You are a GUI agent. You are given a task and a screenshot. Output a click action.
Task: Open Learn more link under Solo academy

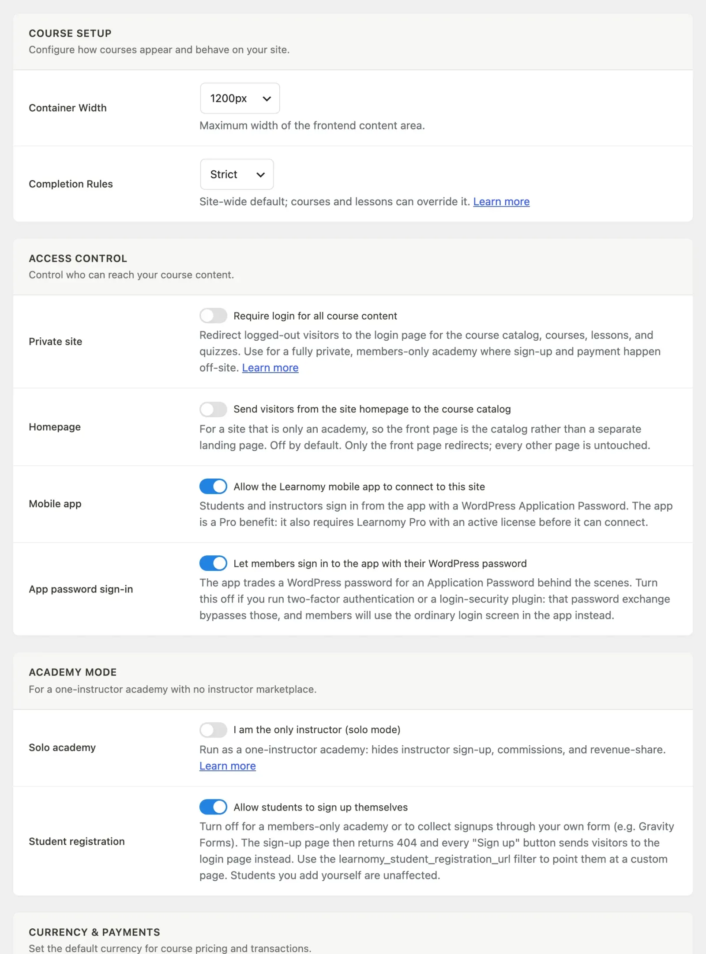coord(228,766)
